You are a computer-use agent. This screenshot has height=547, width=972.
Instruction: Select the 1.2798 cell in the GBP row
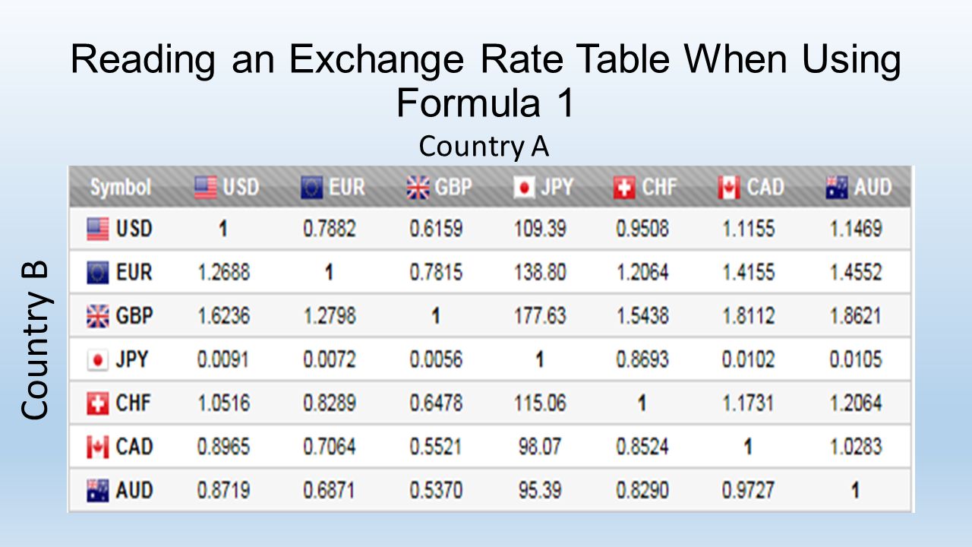[x=329, y=315]
